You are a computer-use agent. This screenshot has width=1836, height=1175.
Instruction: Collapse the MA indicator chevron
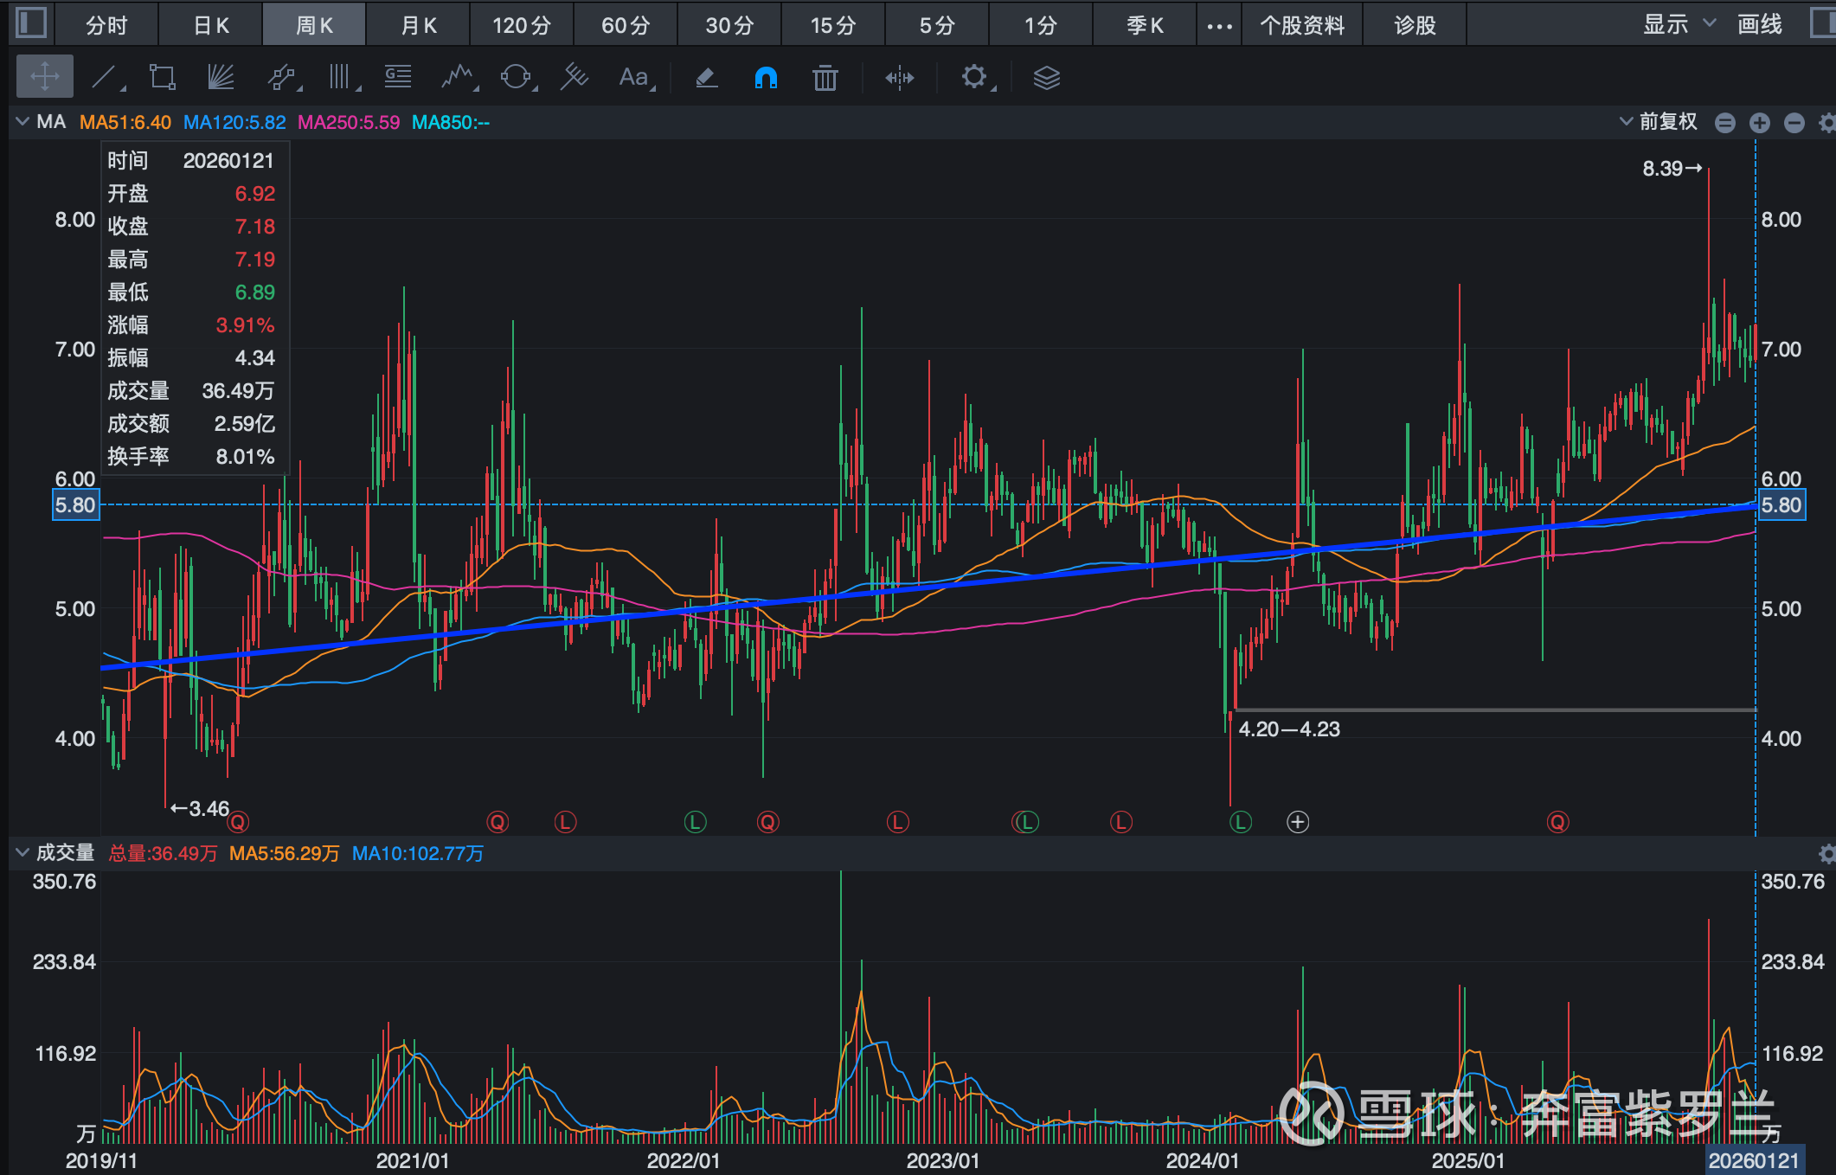pyautogui.click(x=22, y=122)
